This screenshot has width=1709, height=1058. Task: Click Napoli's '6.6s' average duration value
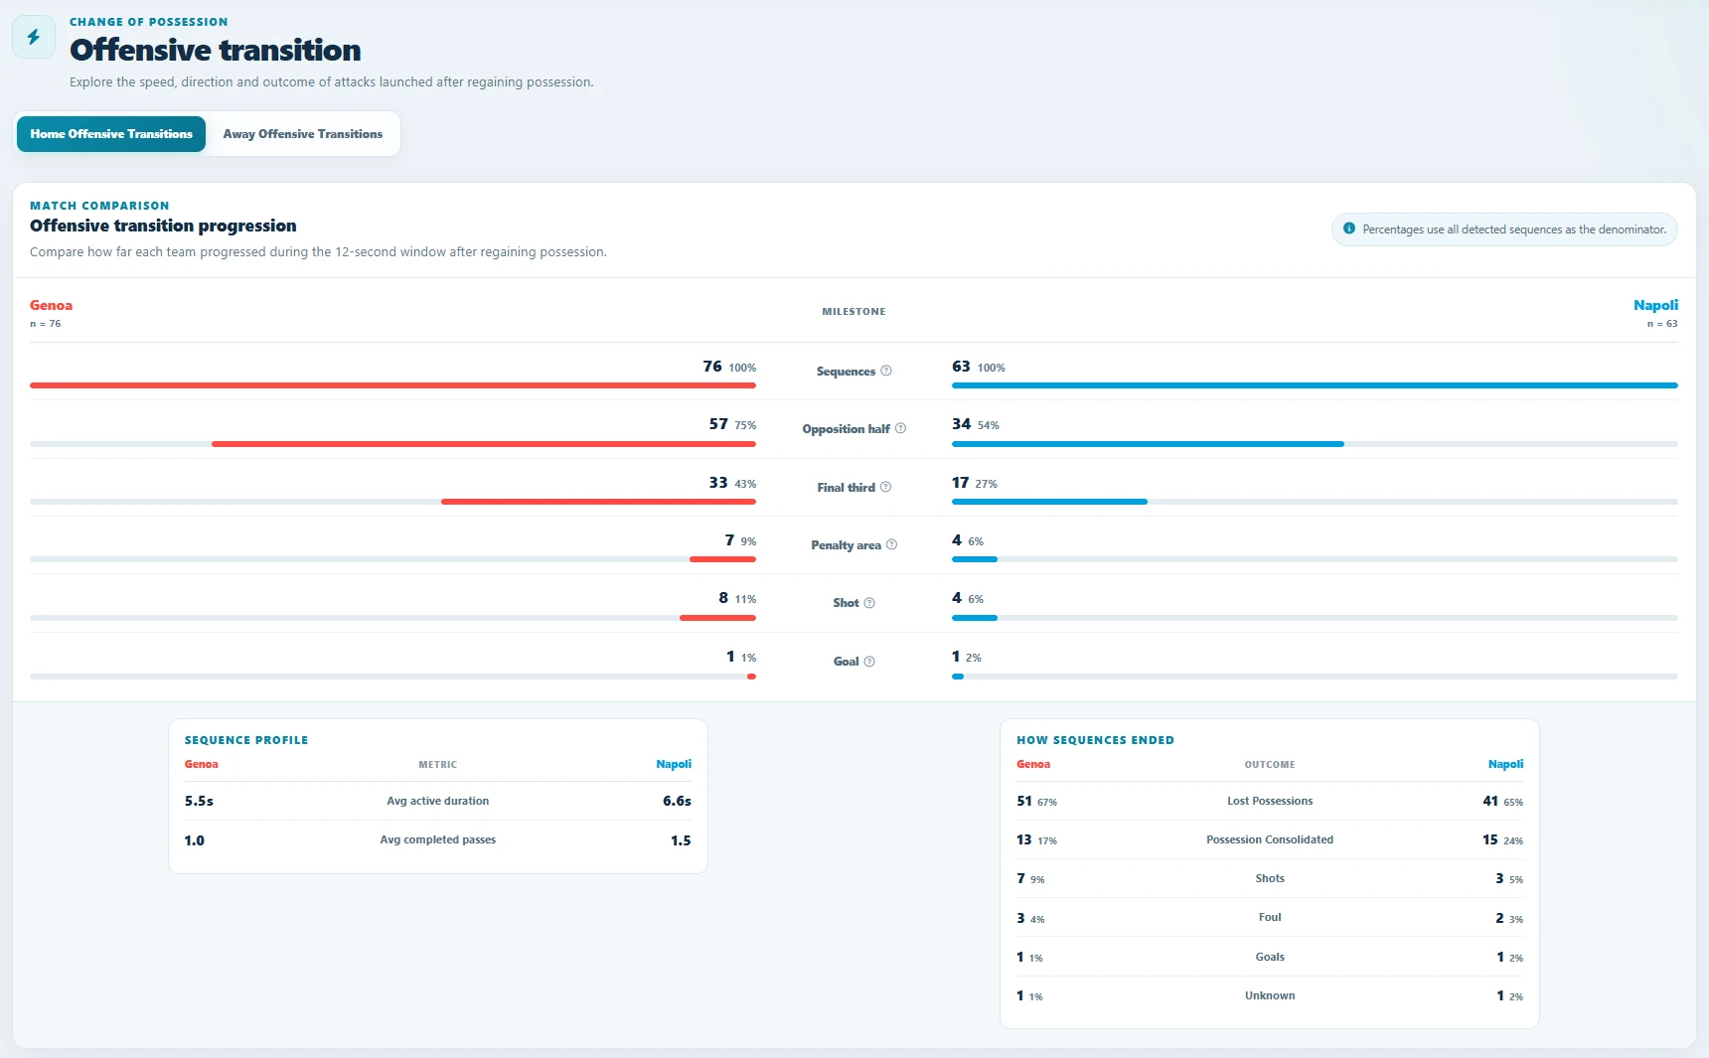(677, 801)
